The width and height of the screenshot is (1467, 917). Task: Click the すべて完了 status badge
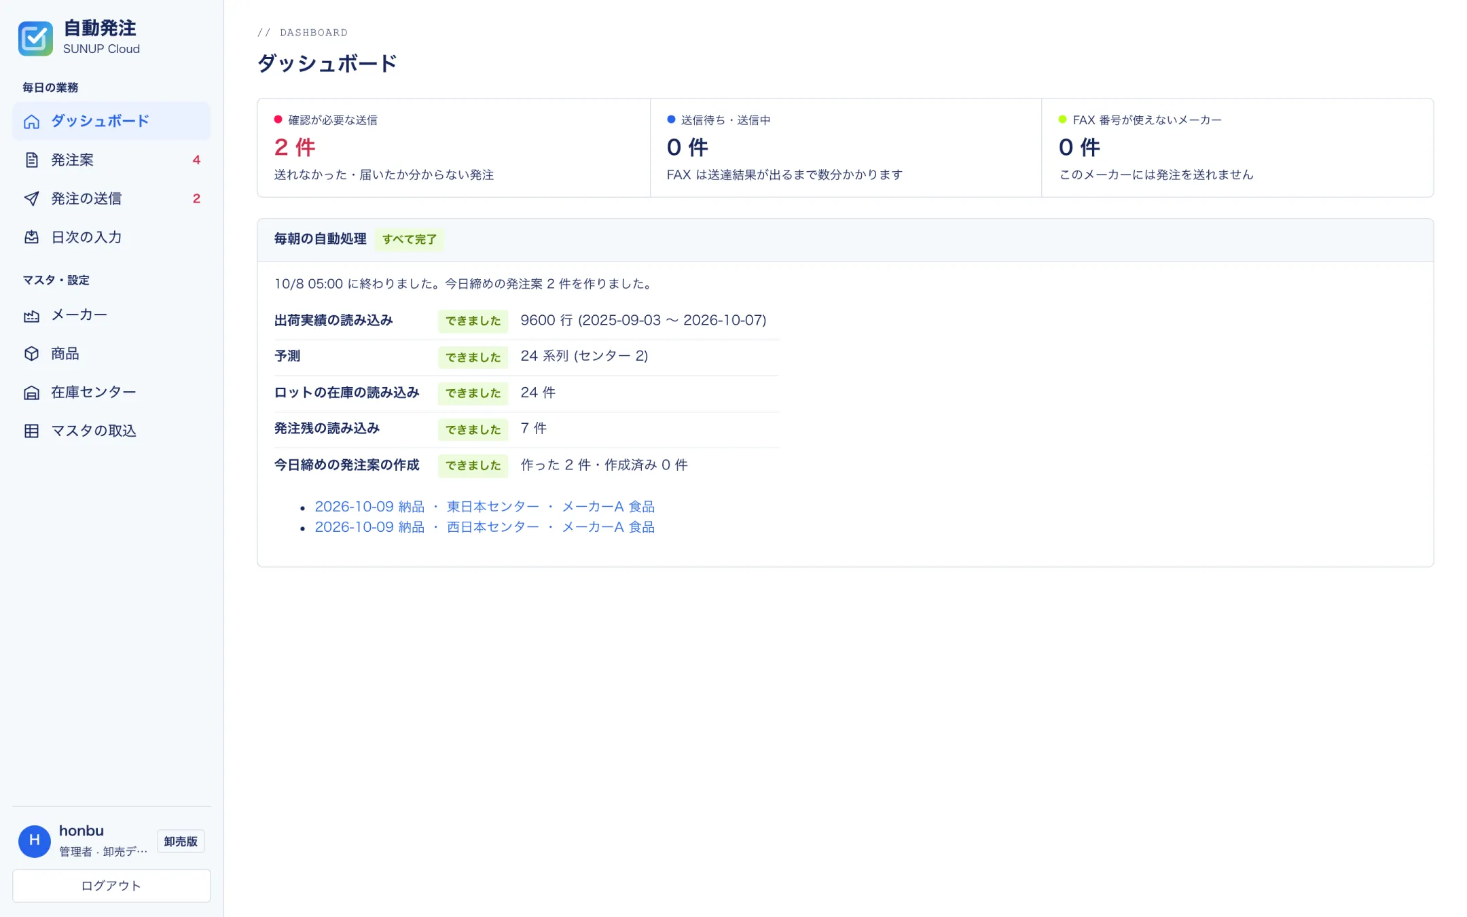410,240
